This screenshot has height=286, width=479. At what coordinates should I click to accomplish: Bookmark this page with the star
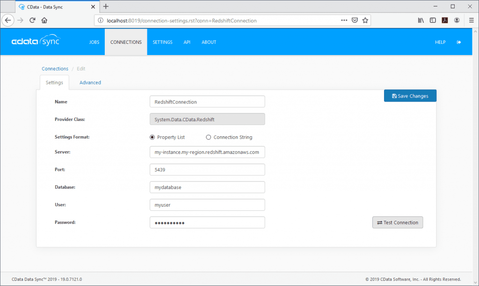(365, 21)
